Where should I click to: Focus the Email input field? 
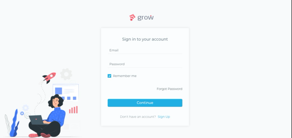(x=145, y=50)
